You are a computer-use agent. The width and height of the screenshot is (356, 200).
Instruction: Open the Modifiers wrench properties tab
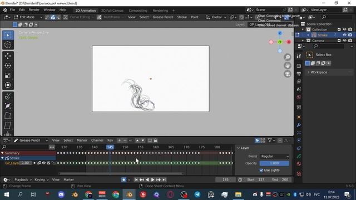pos(299,125)
